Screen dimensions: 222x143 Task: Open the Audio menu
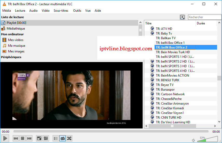tap(33, 11)
